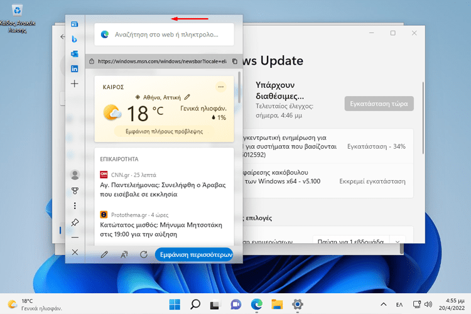This screenshot has width=471, height=314.
Task: Click the Edge logo in search box
Action: point(105,35)
